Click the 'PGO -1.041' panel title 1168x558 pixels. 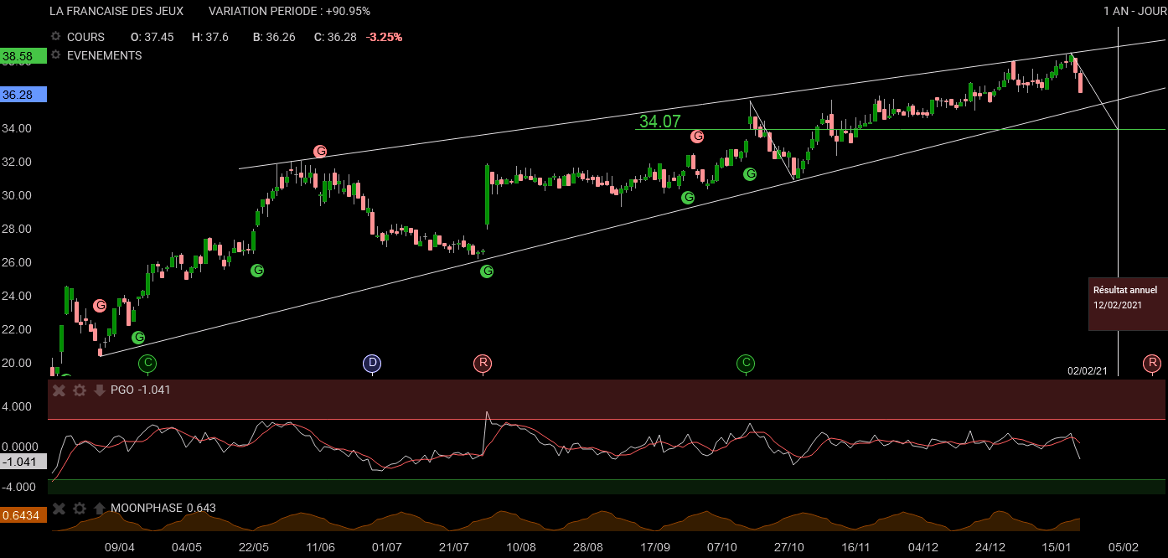[141, 390]
